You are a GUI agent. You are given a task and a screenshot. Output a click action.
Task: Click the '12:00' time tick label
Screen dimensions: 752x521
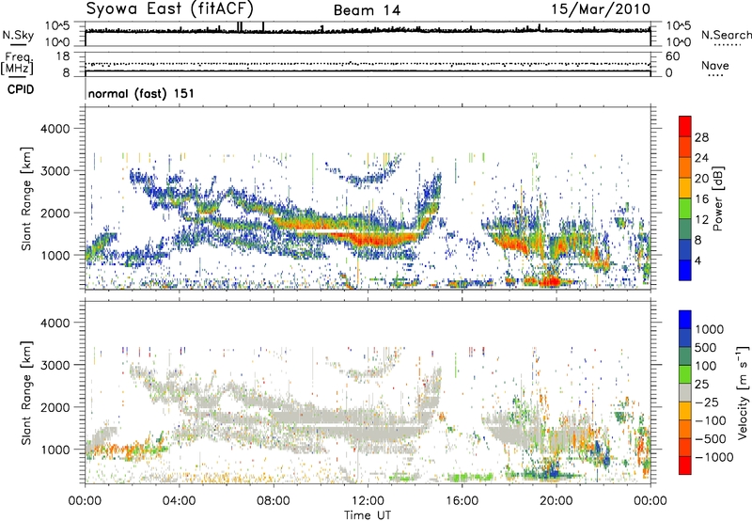point(368,501)
